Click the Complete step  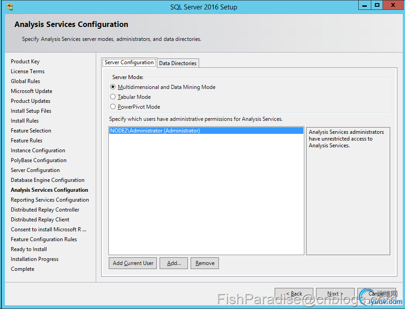[22, 269]
